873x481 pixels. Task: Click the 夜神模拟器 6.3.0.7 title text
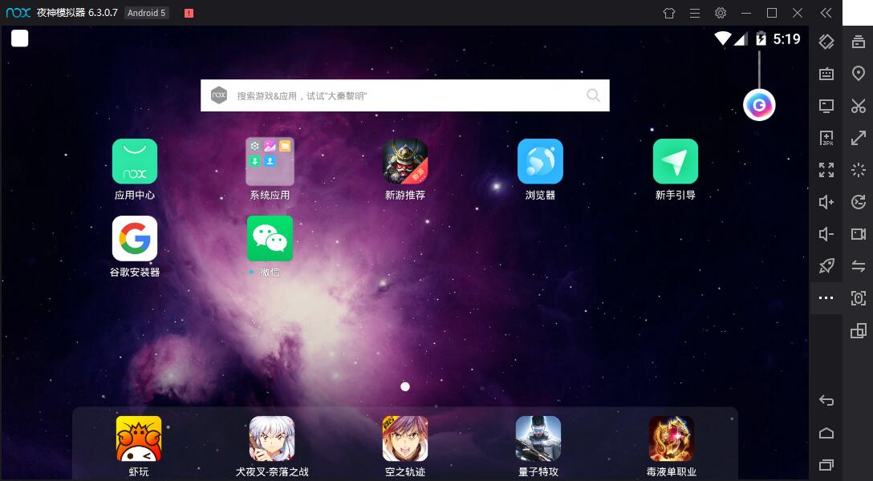pyautogui.click(x=77, y=13)
